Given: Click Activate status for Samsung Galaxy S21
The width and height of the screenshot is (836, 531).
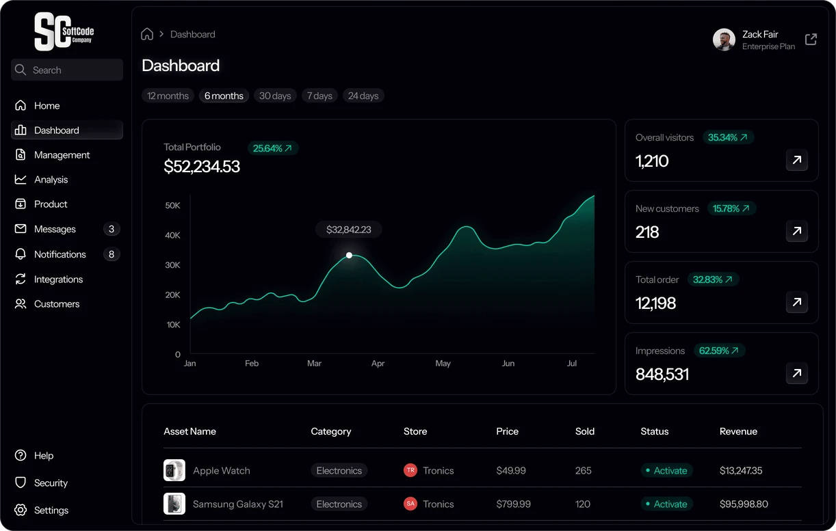Looking at the screenshot, I should (666, 504).
